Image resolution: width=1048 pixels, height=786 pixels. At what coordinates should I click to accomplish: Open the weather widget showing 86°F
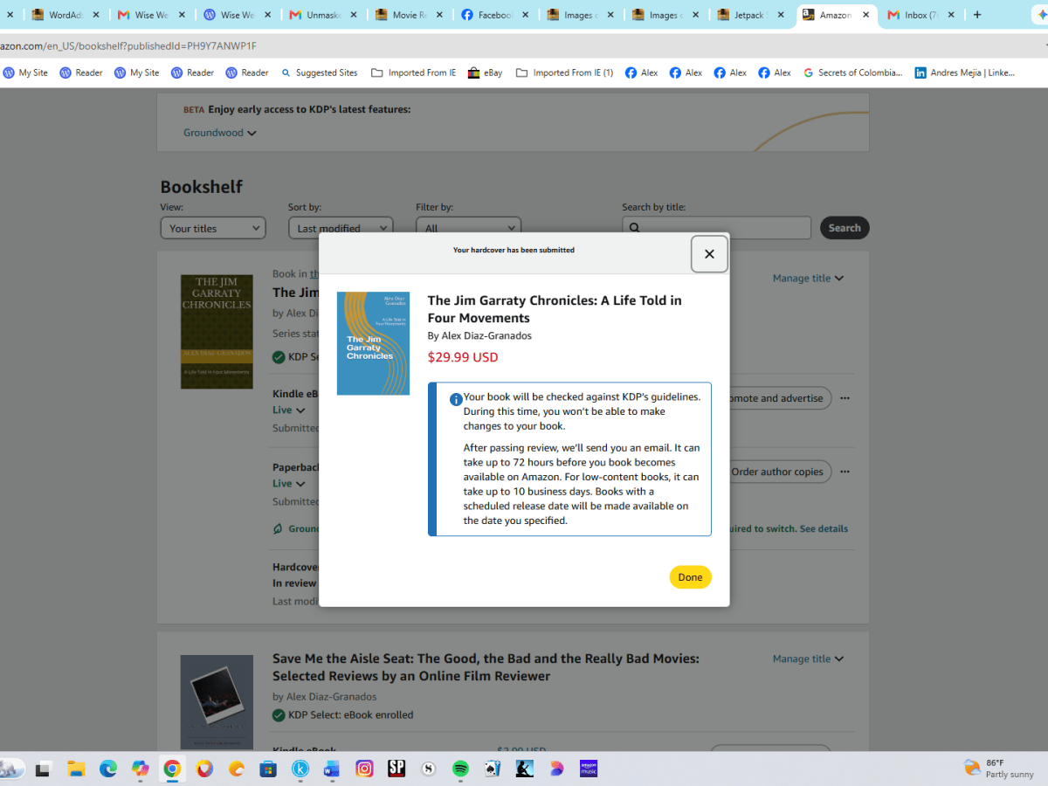pos(998,769)
